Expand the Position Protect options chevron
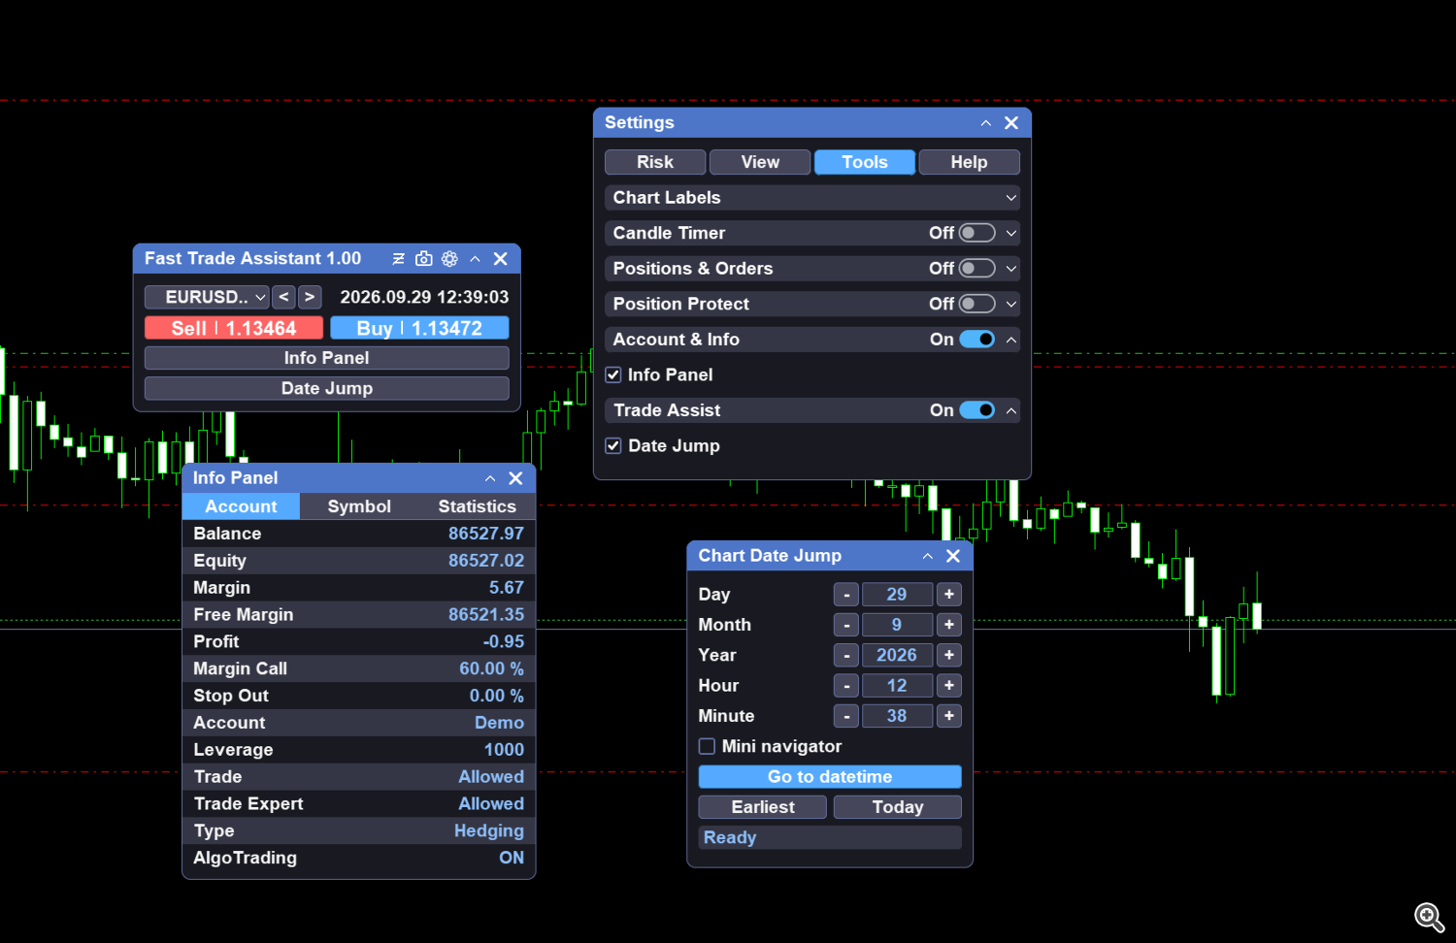The height and width of the screenshot is (943, 1456). [1011, 304]
